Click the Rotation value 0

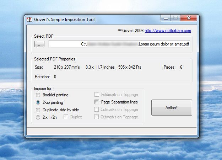[x=55, y=77]
